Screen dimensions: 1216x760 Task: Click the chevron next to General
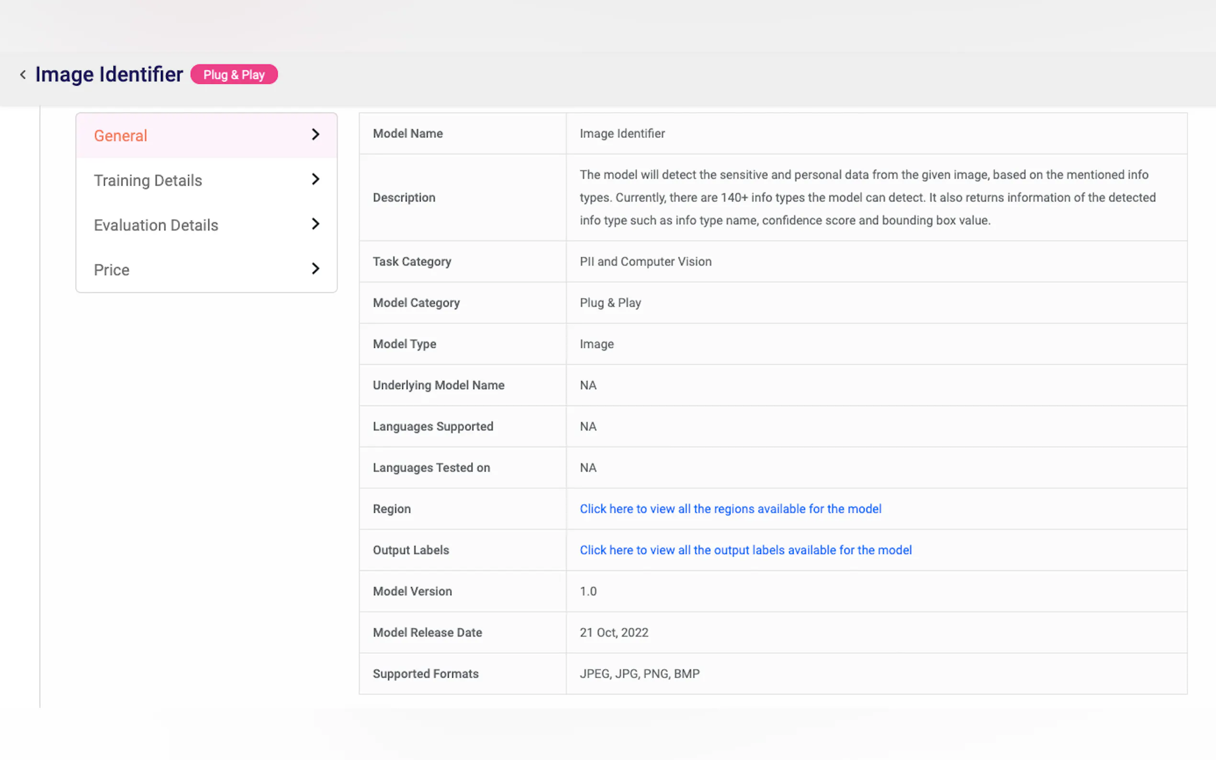pyautogui.click(x=315, y=134)
